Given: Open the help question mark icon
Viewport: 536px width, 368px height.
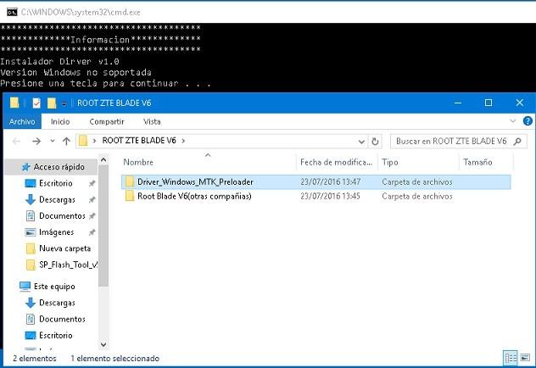Looking at the screenshot, I should tap(528, 121).
